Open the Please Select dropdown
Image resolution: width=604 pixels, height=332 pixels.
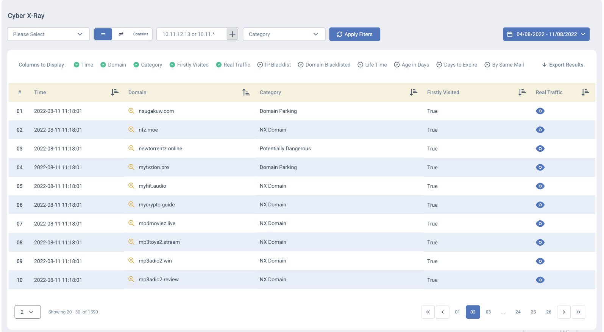click(x=48, y=34)
